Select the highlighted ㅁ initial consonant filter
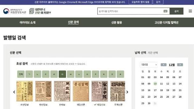The image size is (194, 109). pos(62,74)
